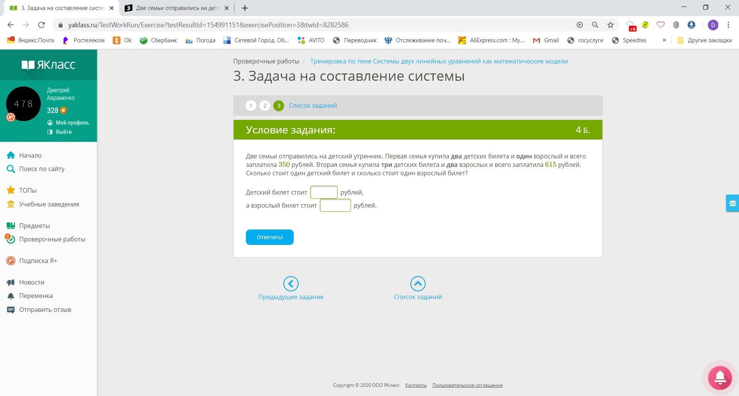739x396 pixels.
Task: Open Новости section
Action: (x=25, y=282)
